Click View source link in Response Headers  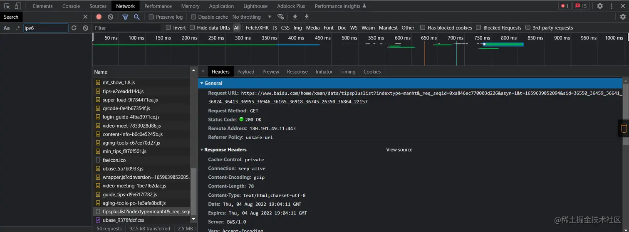point(399,150)
